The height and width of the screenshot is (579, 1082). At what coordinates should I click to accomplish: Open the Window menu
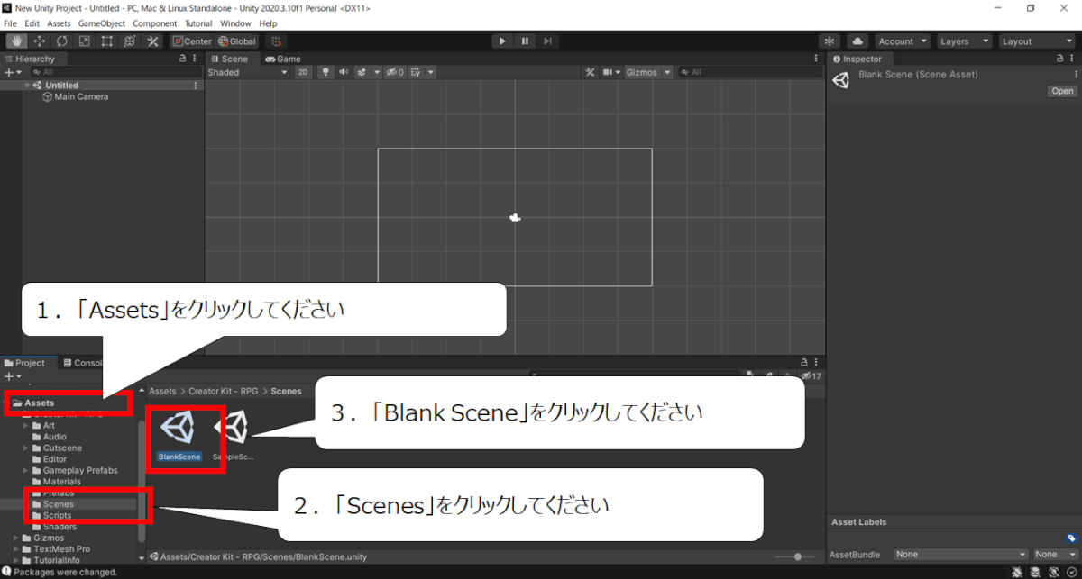(235, 23)
